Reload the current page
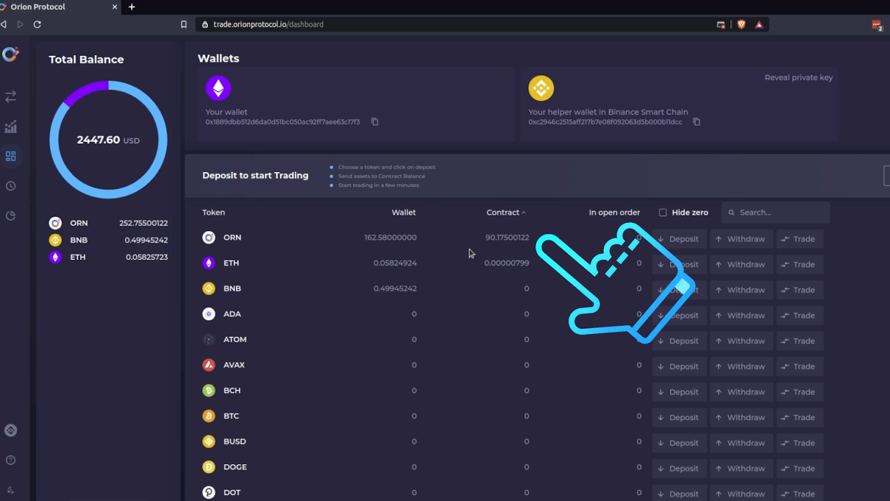The width and height of the screenshot is (890, 501). (x=37, y=24)
